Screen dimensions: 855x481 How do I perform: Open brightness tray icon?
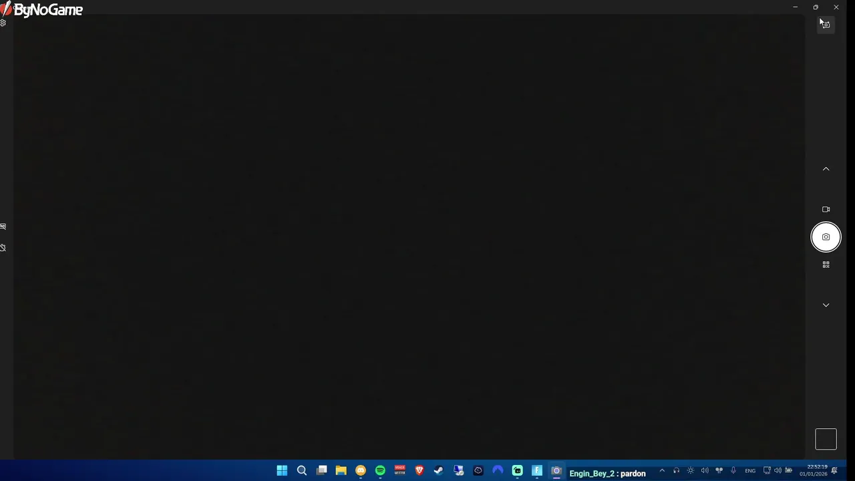(691, 471)
